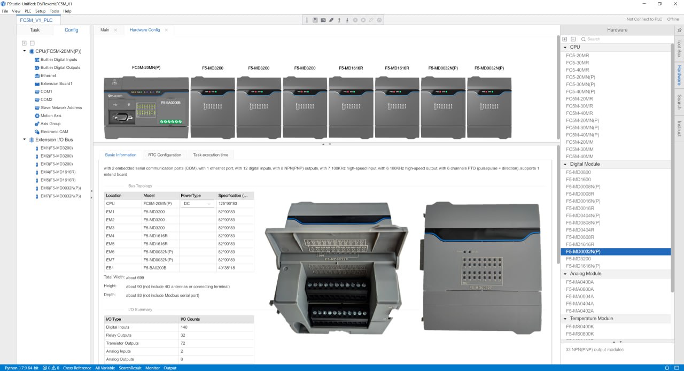This screenshot has width=684, height=371.
Task: Open the Search side tab
Action: [679, 102]
